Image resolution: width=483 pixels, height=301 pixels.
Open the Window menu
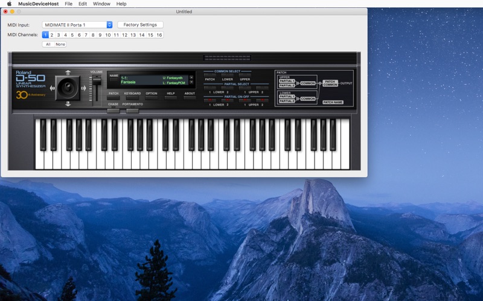101,4
